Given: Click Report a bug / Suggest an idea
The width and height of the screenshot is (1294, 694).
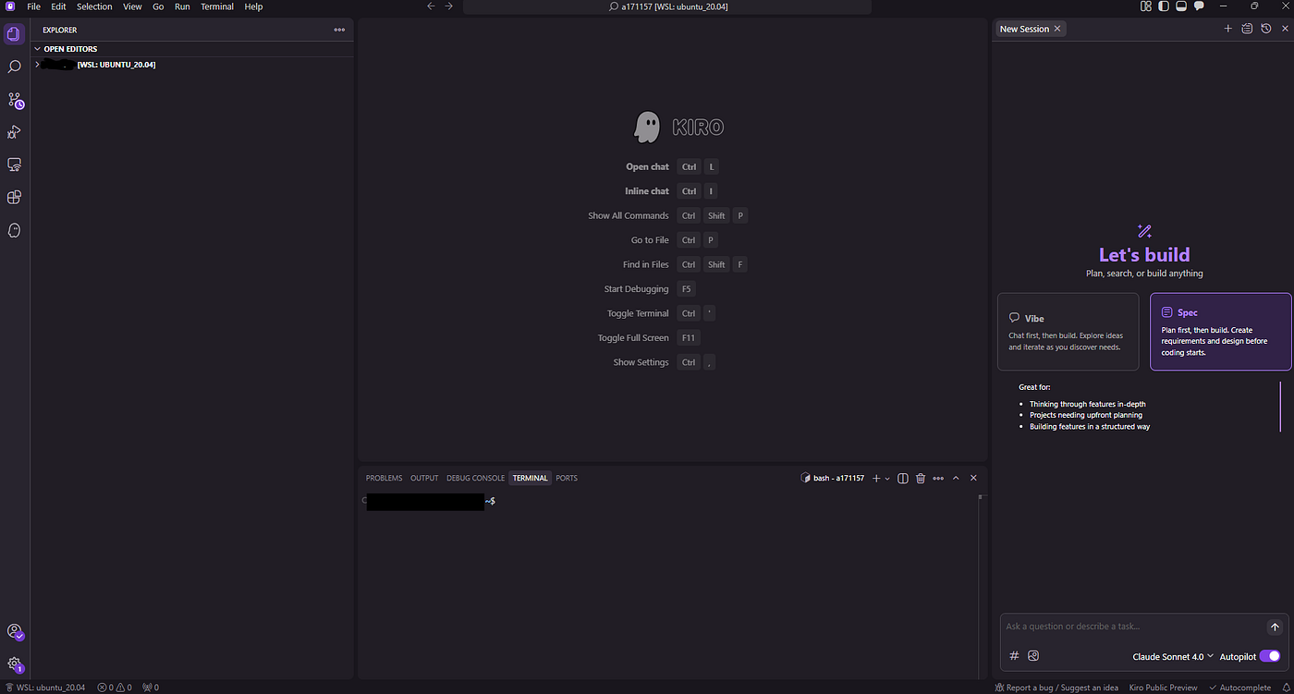Looking at the screenshot, I should [1056, 688].
